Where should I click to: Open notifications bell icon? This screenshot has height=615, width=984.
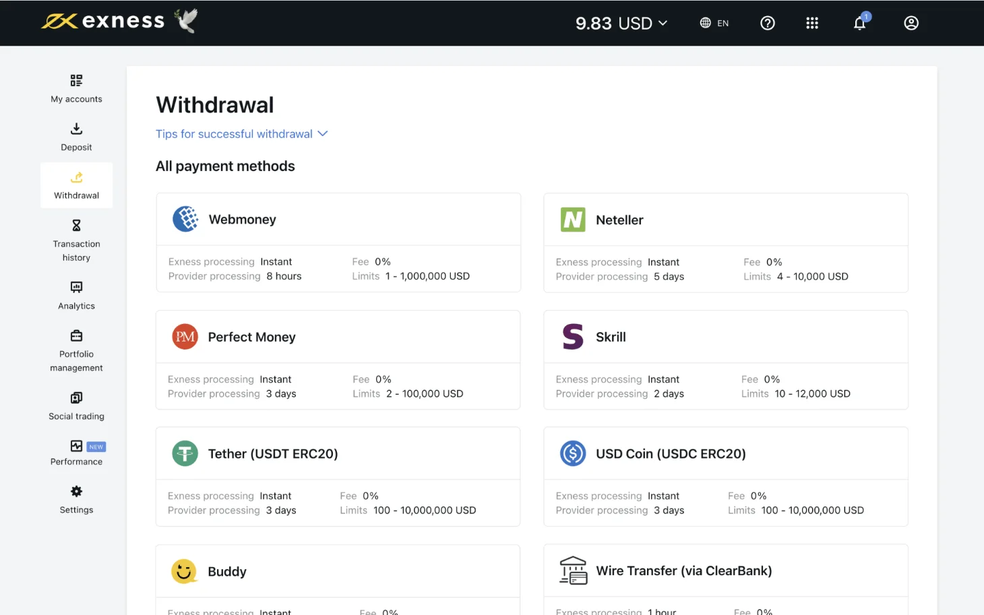point(860,23)
